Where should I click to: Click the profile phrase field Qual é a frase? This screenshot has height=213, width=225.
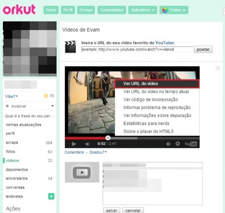coord(29,116)
